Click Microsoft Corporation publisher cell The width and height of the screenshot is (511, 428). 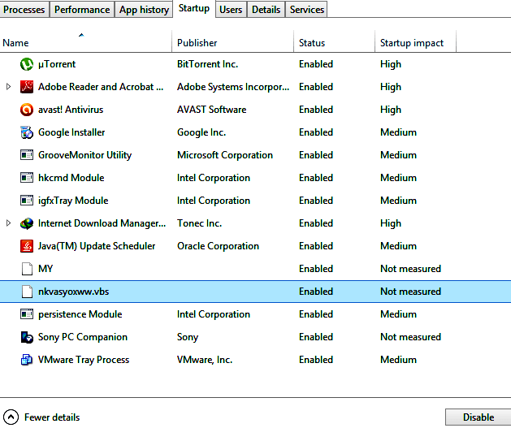coord(225,155)
